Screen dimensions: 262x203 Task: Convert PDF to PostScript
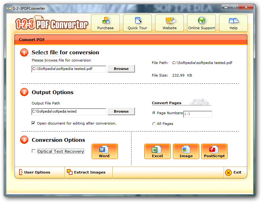pyautogui.click(x=214, y=151)
